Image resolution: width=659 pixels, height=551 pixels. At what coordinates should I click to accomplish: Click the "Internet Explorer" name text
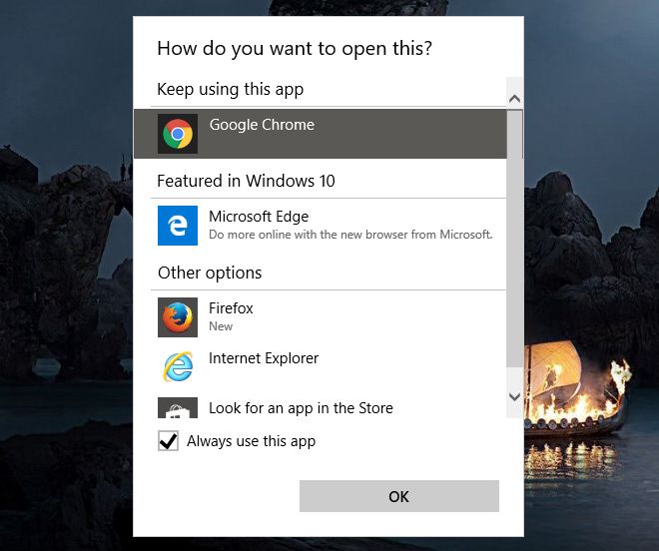point(264,358)
